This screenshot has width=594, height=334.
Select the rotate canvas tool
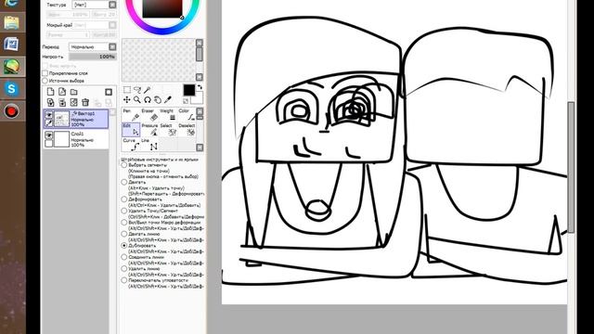point(148,99)
